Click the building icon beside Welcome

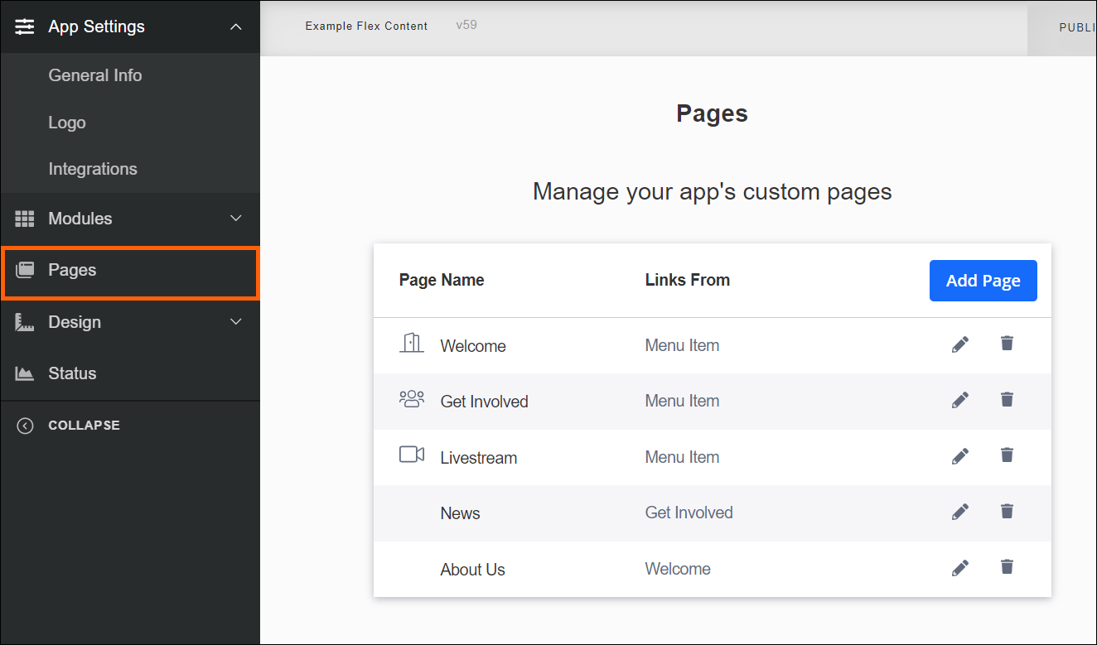tap(412, 343)
